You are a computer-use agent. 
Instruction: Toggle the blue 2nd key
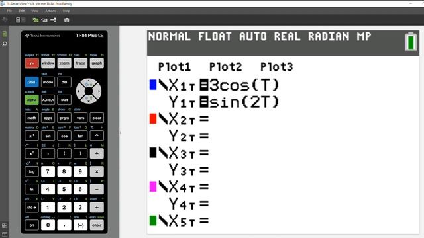(32, 82)
